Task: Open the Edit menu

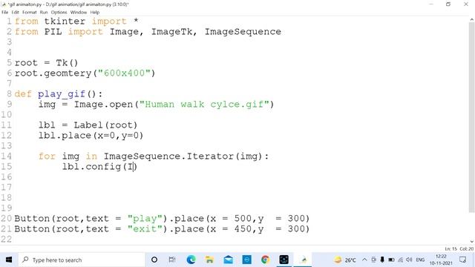Action: click(x=15, y=13)
